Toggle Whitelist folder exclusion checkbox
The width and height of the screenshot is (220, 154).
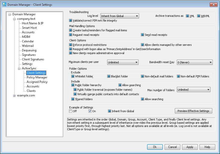tap(73, 76)
